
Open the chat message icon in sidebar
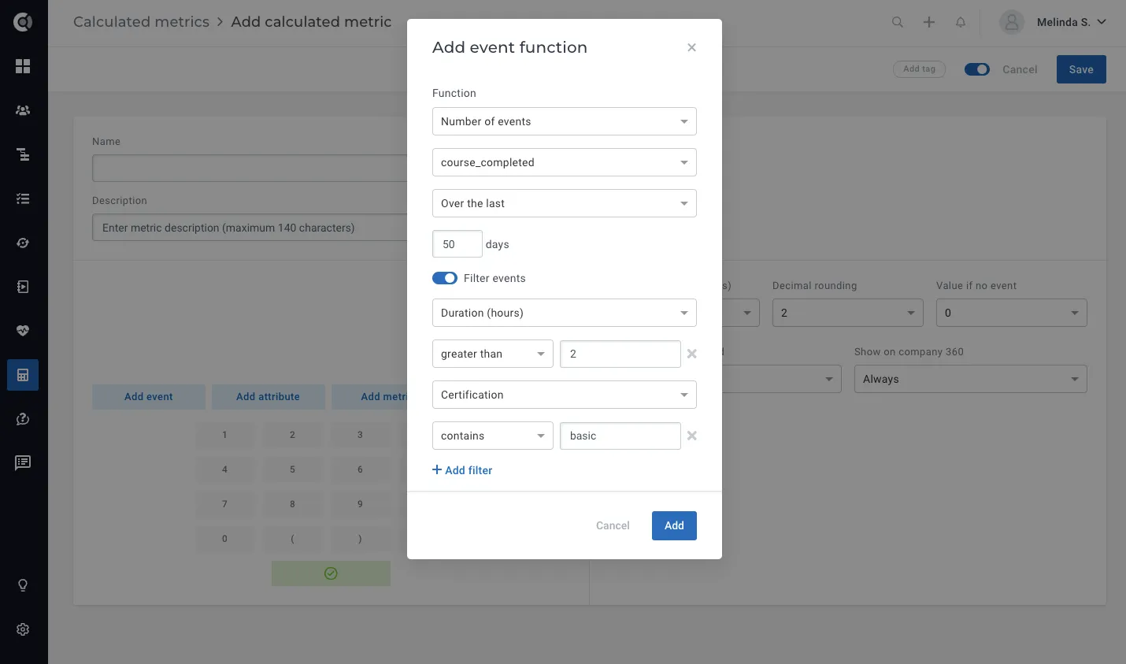click(23, 462)
